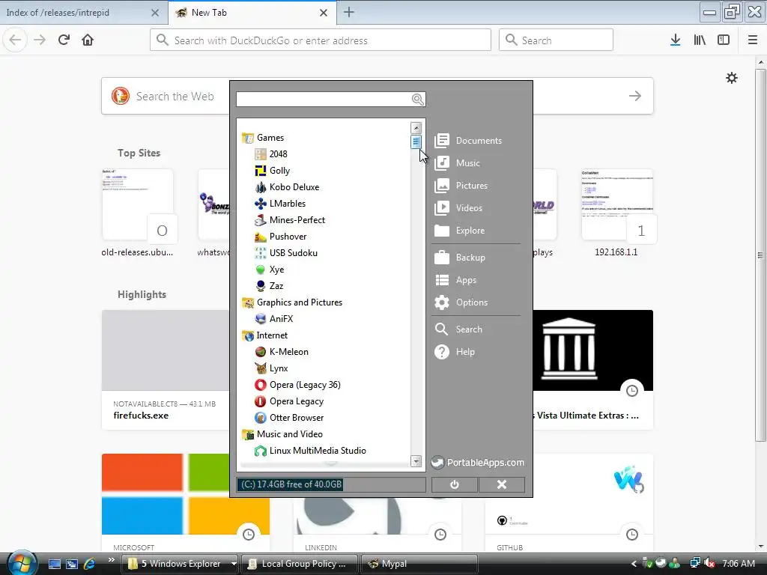
Task: Reload the current page
Action: pos(64,40)
